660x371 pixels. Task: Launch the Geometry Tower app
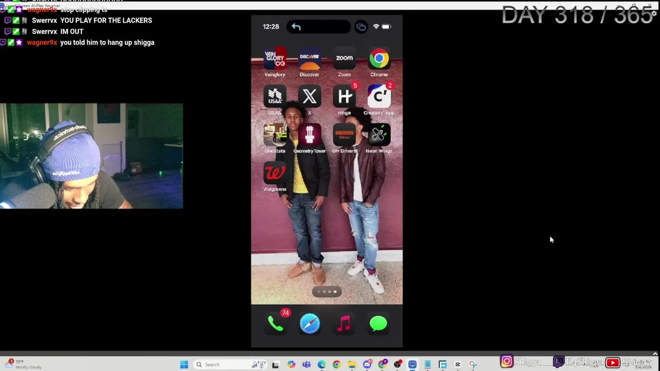pos(309,136)
